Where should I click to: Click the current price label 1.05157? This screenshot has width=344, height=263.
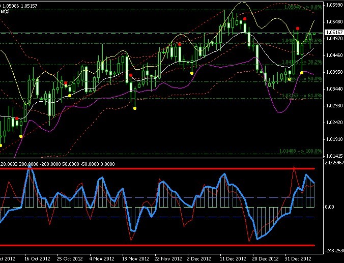pos(334,33)
